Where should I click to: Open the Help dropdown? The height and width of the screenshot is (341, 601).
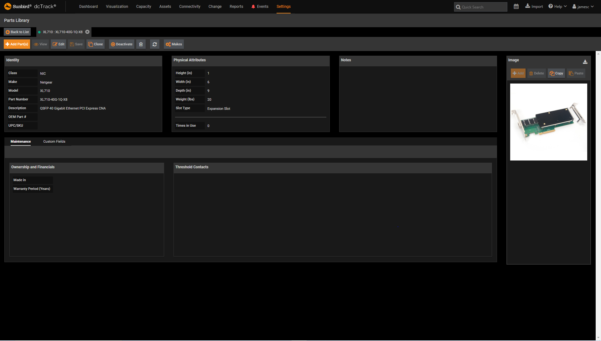point(557,6)
